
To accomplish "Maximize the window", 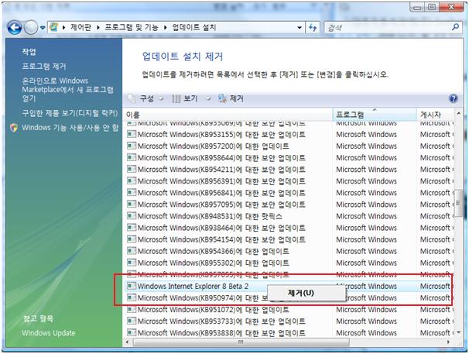I will pos(432,7).
